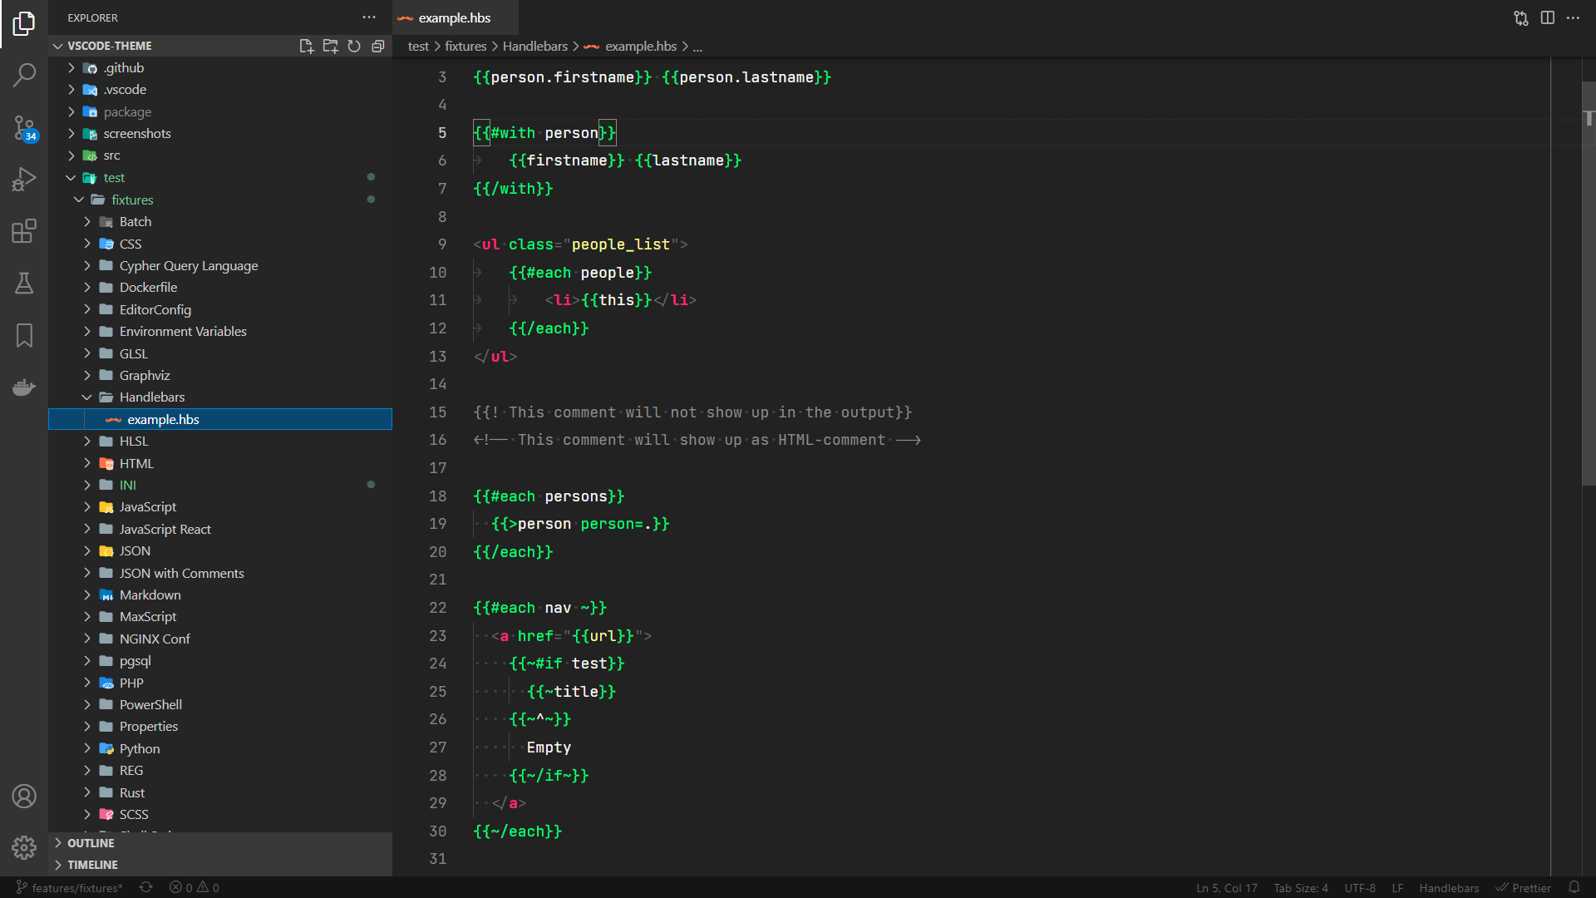Screen dimensions: 1596x898
Task: Open Source Control view with 34 changes
Action: click(x=24, y=127)
